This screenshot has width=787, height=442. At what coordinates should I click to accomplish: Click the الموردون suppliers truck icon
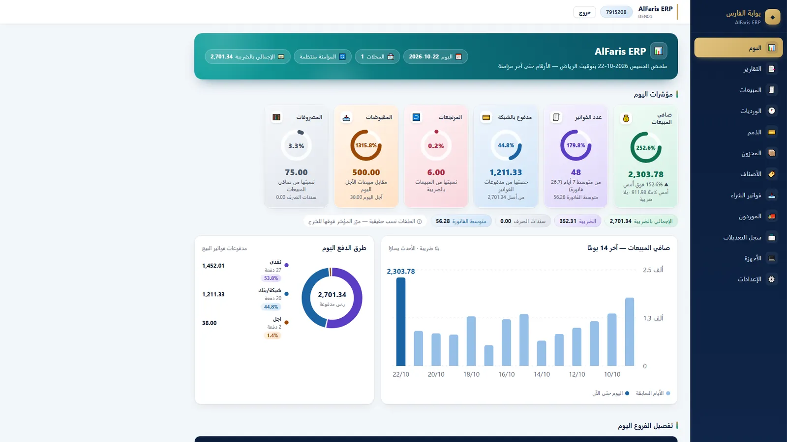(772, 216)
